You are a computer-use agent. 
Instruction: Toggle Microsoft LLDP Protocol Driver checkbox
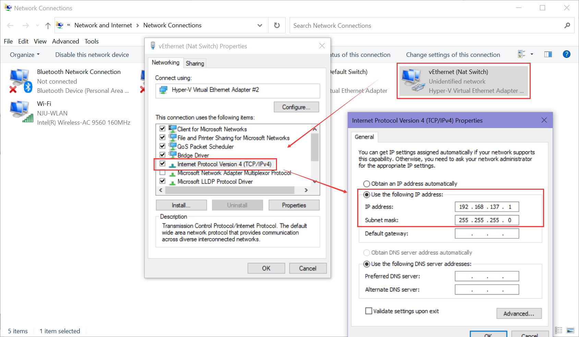[x=162, y=181]
